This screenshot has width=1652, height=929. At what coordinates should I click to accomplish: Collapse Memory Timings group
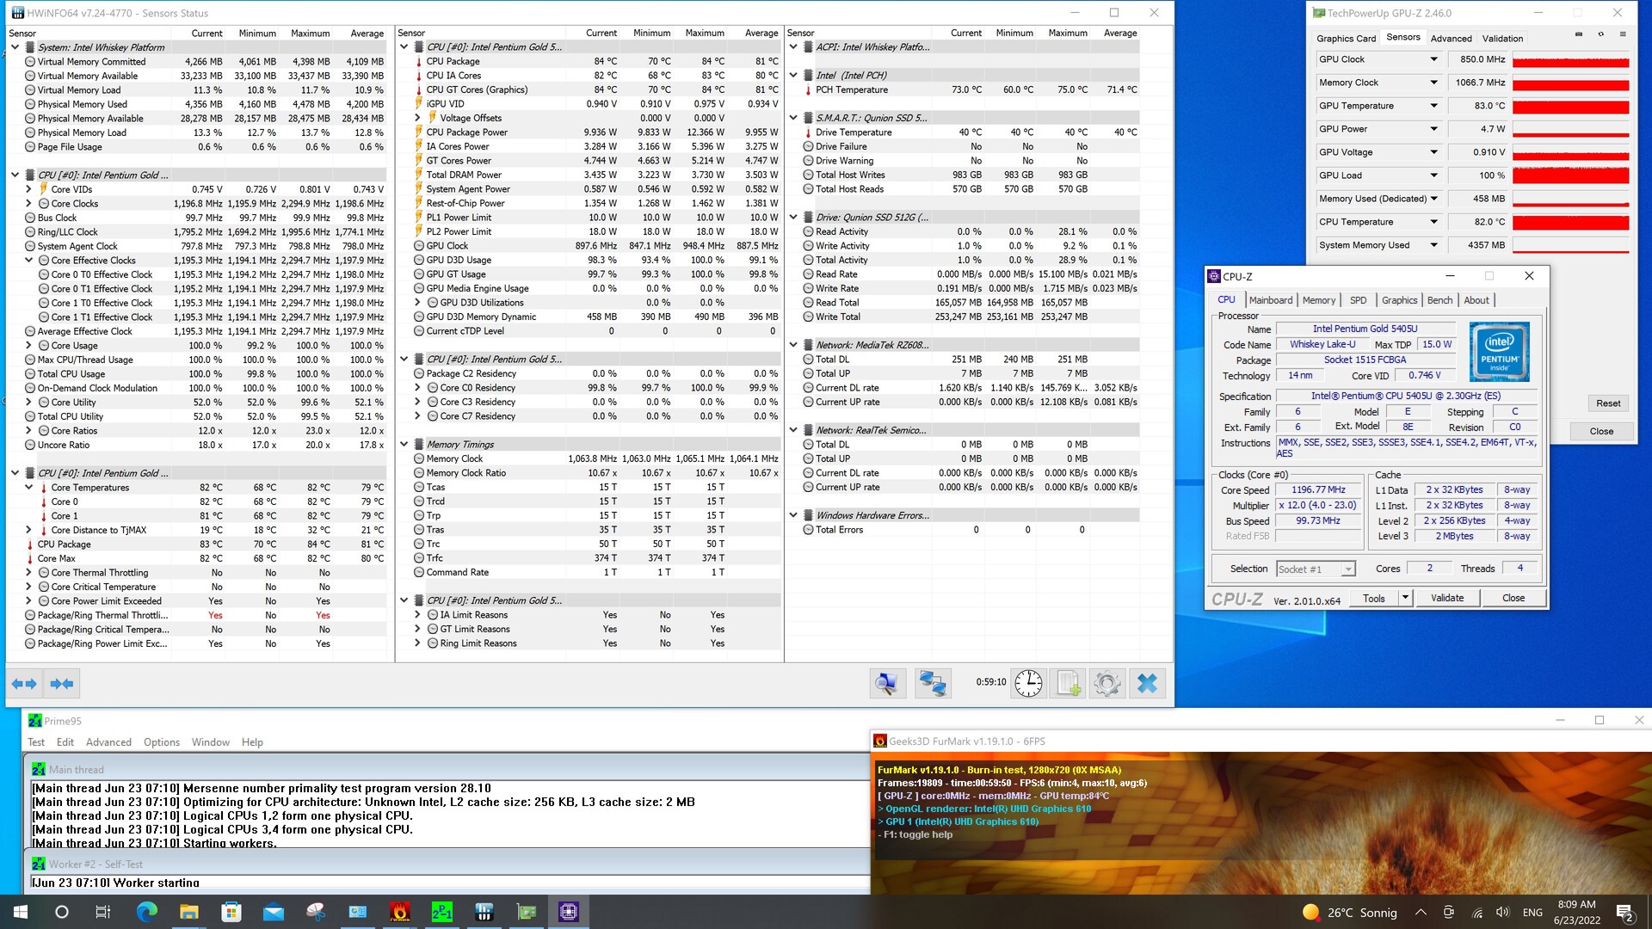point(404,445)
